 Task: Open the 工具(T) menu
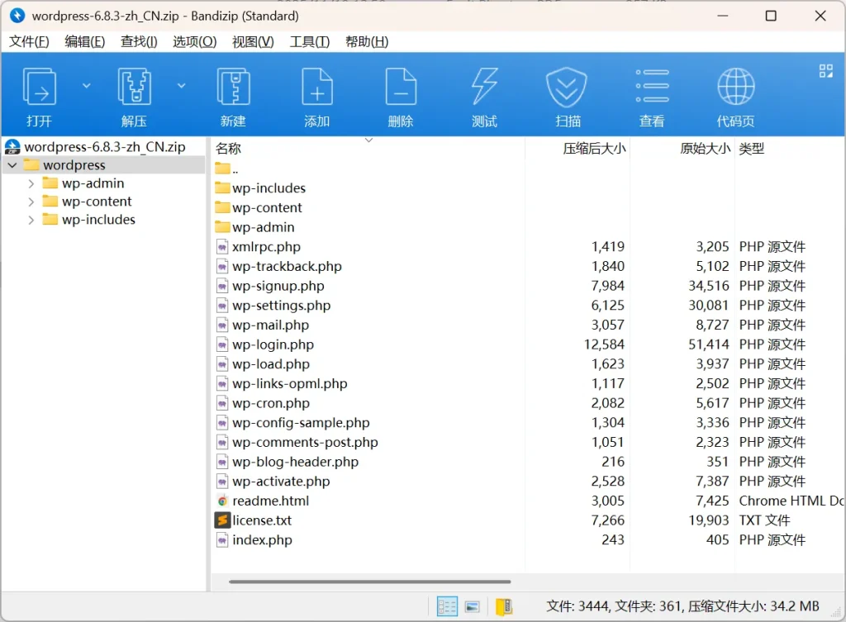[309, 41]
